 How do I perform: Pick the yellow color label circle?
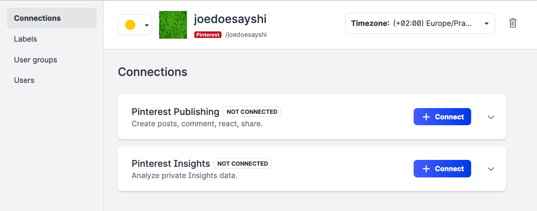130,25
